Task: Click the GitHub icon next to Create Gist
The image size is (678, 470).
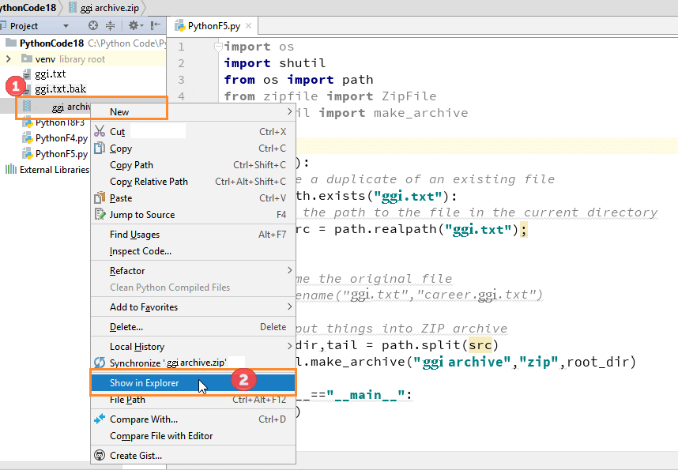Action: [100, 455]
